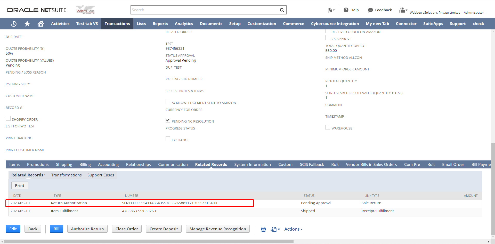
Task: Open the Create New dropdown in header
Action: pos(331,10)
